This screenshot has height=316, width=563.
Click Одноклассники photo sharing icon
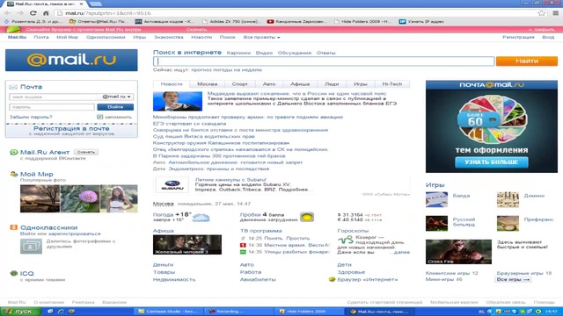click(x=31, y=246)
